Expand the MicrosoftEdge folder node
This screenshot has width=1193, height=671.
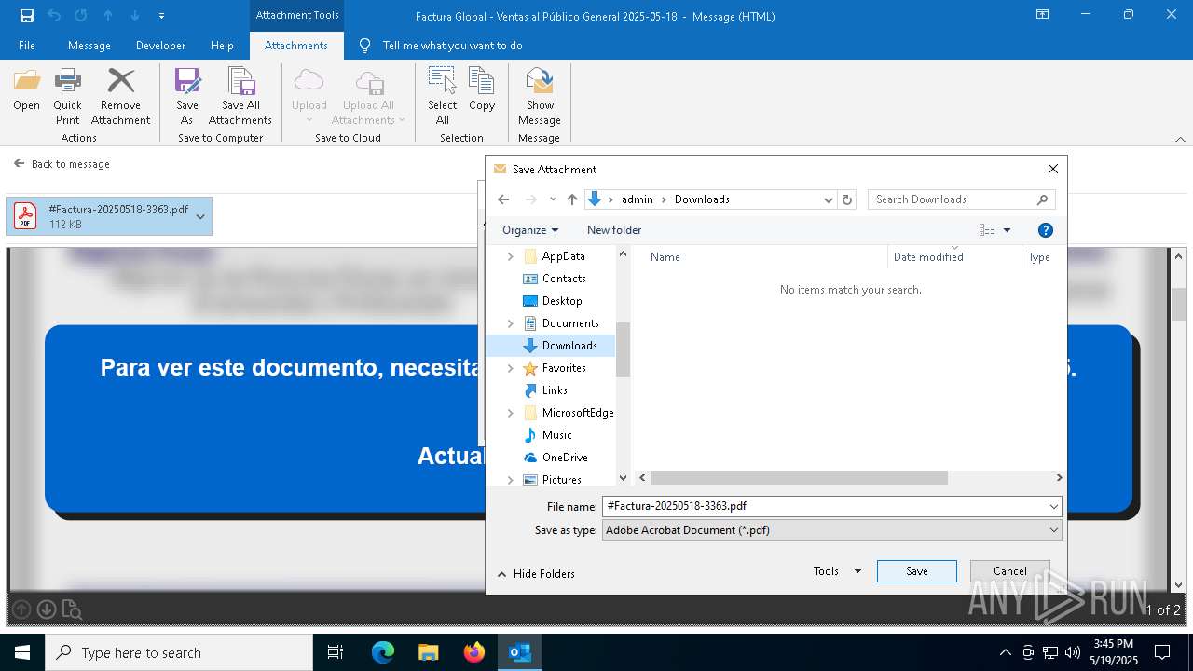point(510,412)
